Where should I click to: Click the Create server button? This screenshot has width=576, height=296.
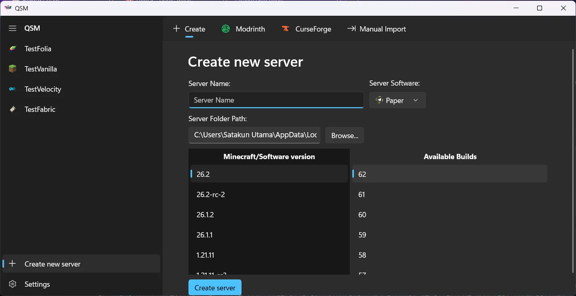215,288
